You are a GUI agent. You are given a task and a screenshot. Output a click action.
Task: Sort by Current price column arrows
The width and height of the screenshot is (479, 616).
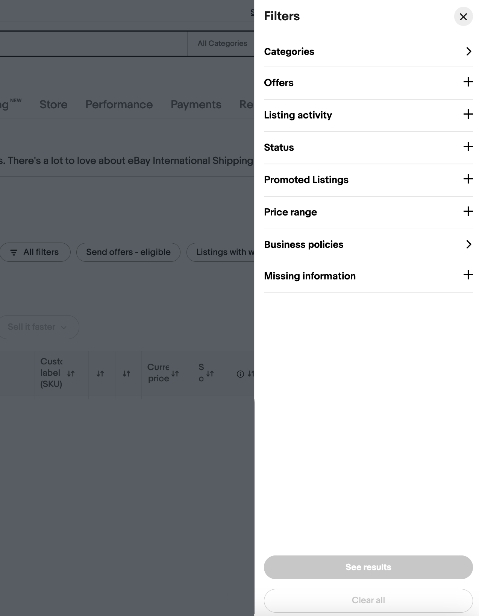175,373
